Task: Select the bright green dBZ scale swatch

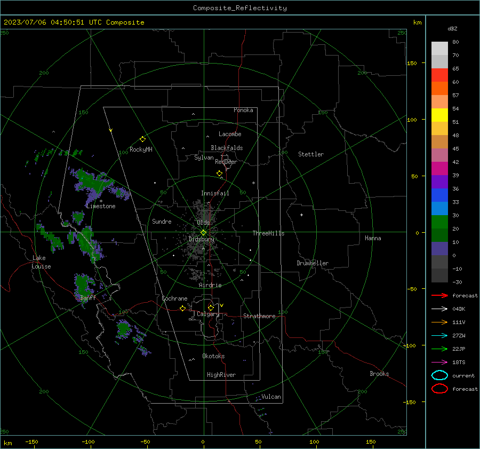Action: [439, 222]
